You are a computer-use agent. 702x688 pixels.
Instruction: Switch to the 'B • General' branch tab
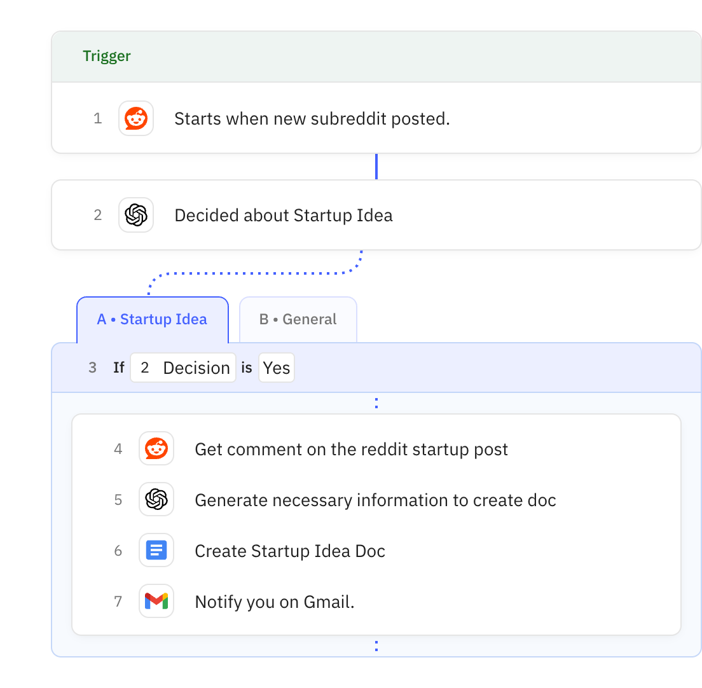[x=298, y=319]
